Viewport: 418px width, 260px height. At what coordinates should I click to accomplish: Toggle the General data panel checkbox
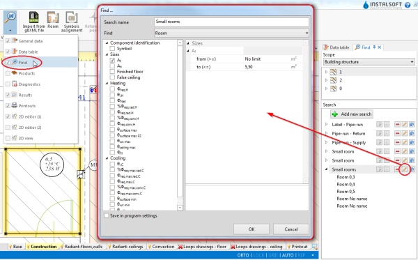click(8, 41)
